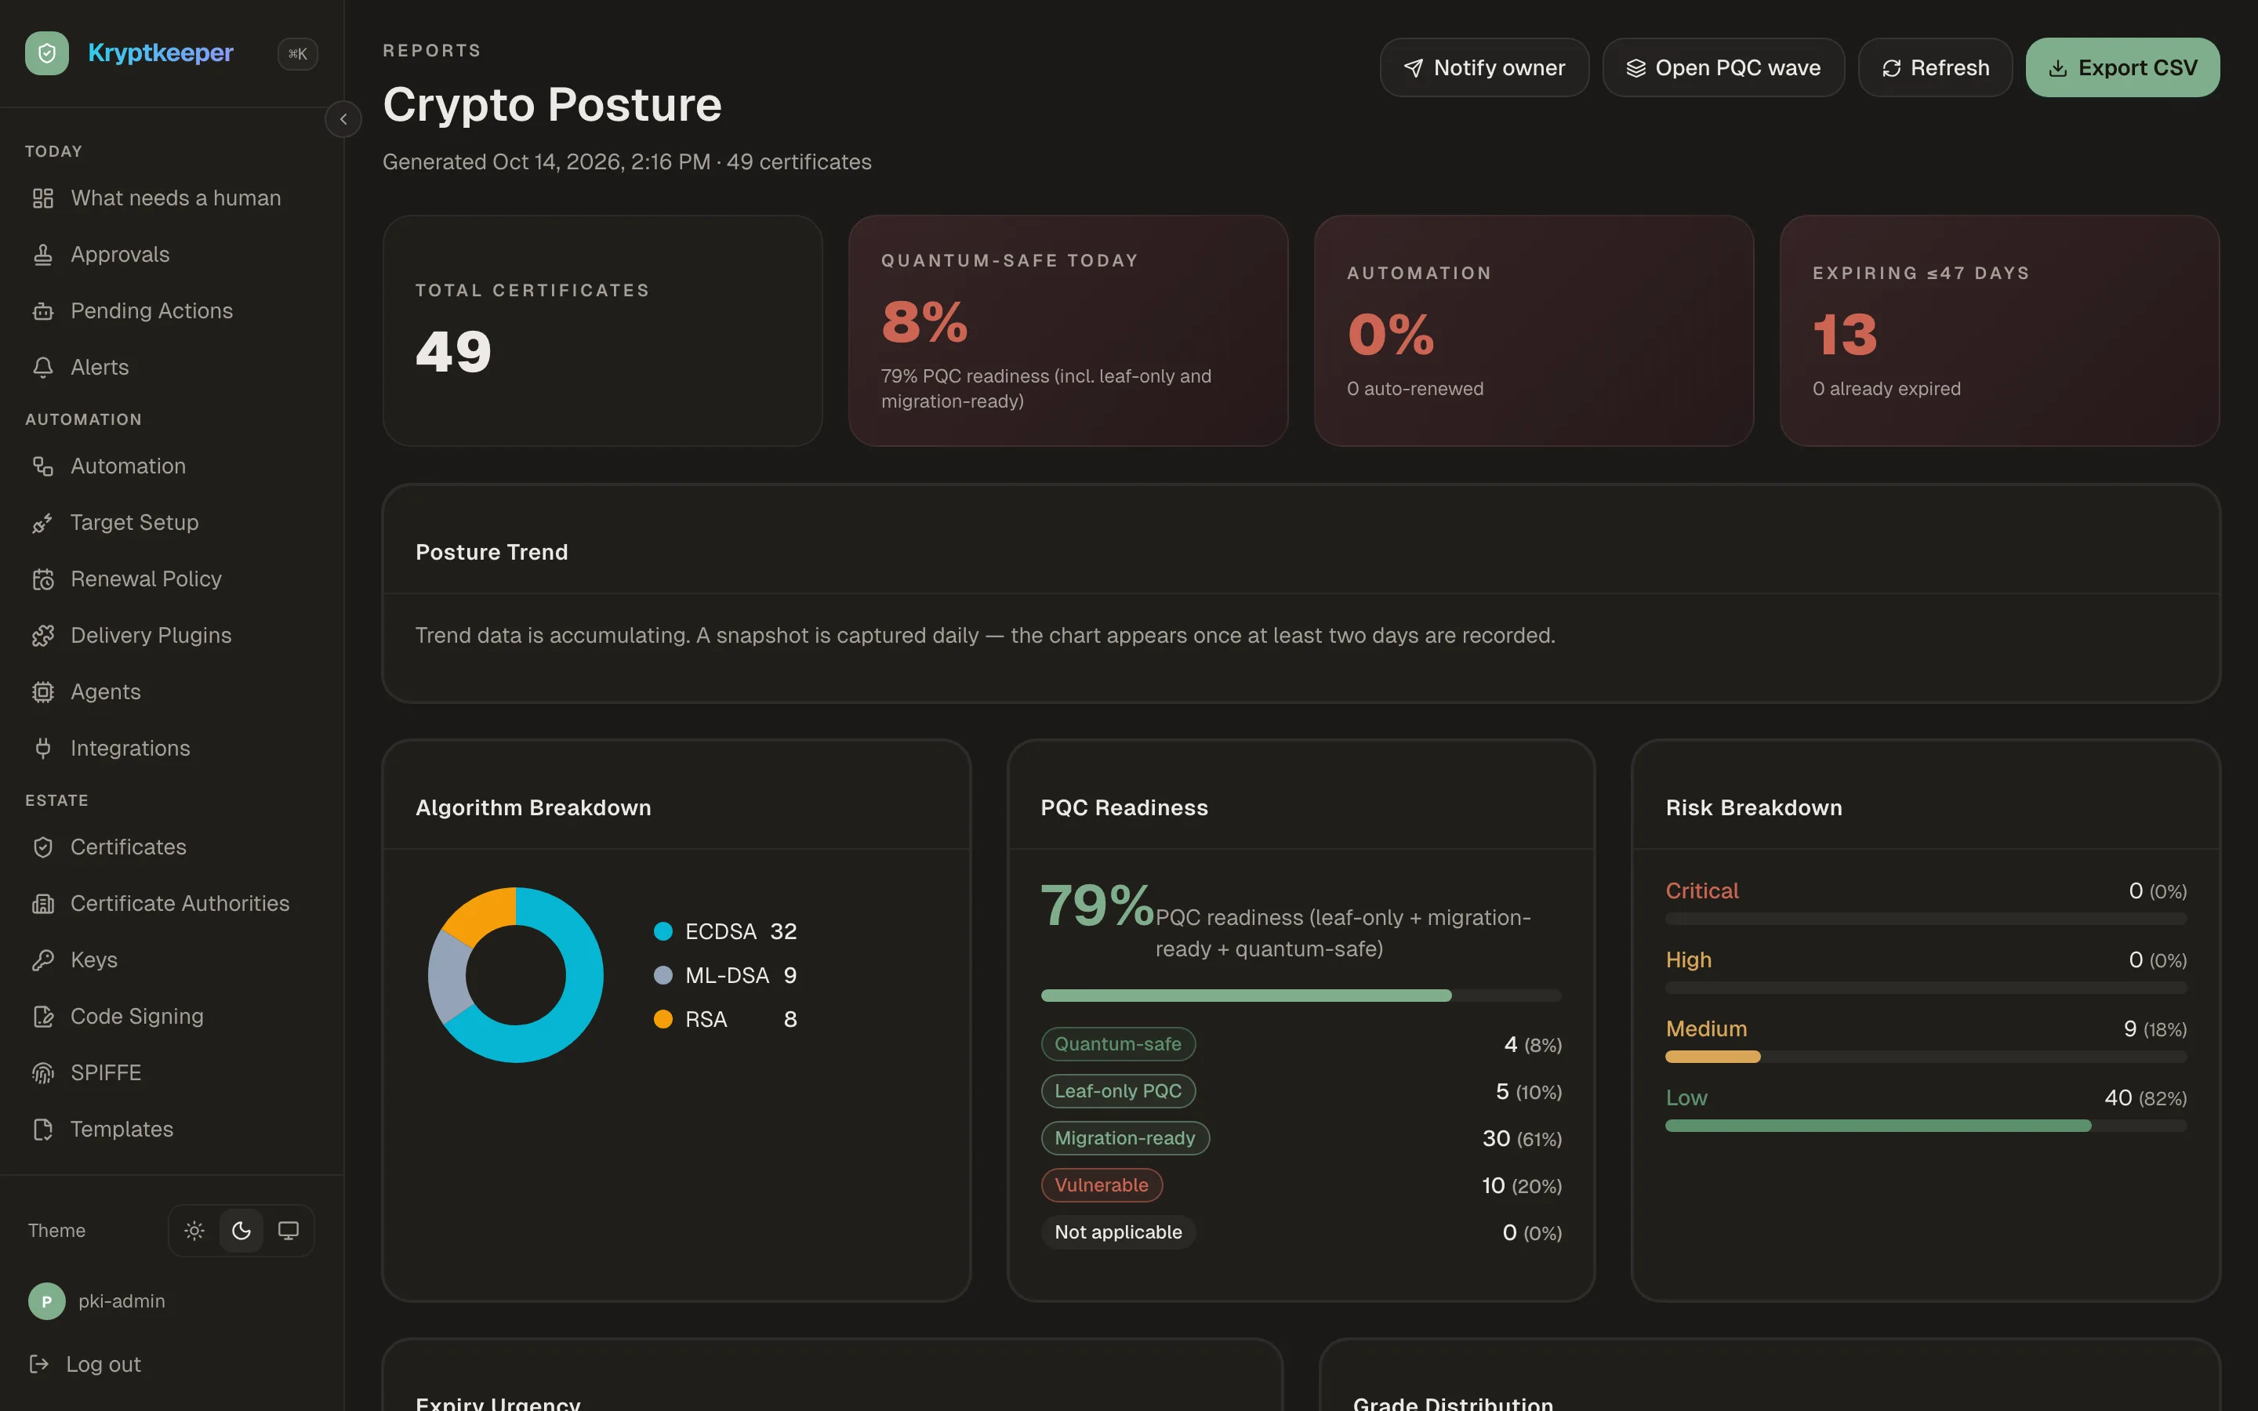Open Keys key icon
This screenshot has height=1411, width=2258.
click(43, 960)
